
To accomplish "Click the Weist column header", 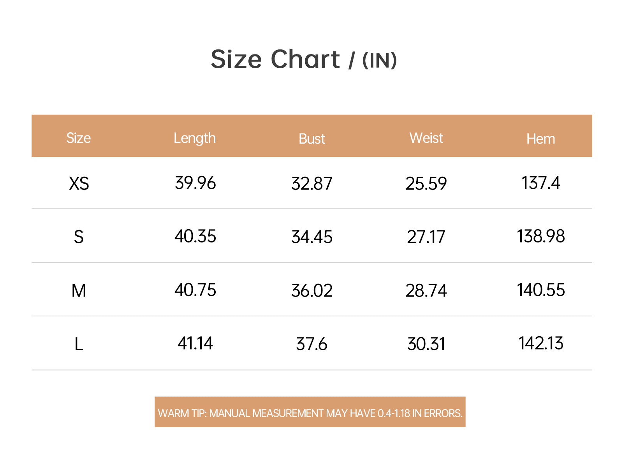I will pos(426,138).
